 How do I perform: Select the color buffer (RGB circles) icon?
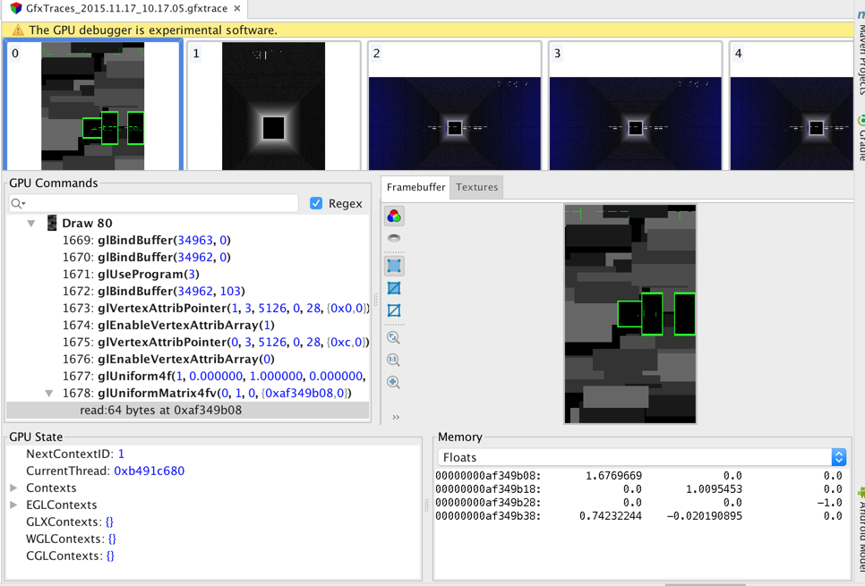[x=394, y=217]
